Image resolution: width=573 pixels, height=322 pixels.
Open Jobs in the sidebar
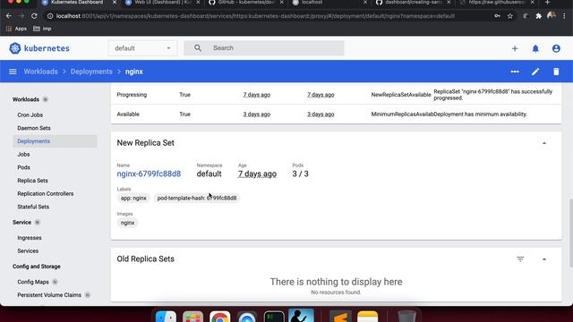[x=23, y=155]
